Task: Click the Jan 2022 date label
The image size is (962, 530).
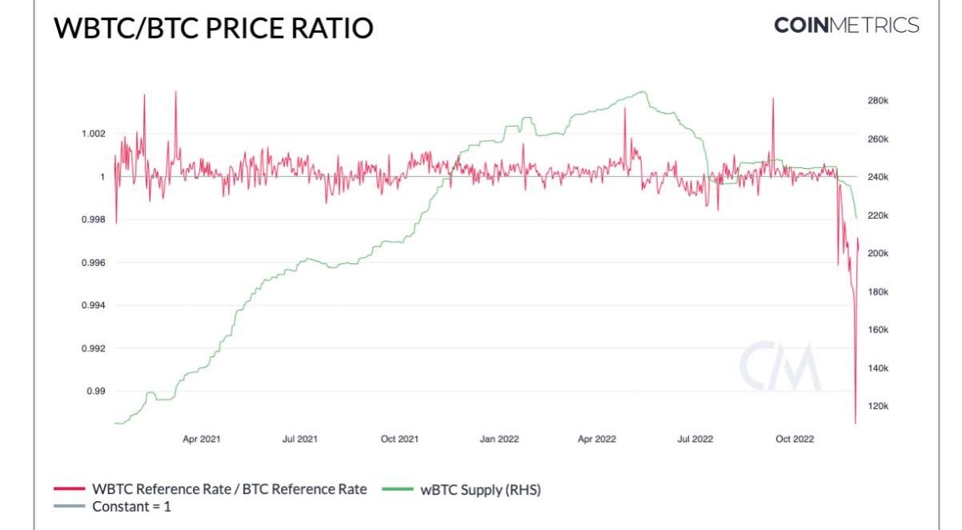Action: [499, 439]
